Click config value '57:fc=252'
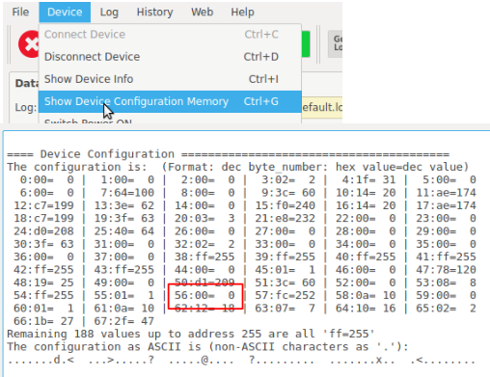The height and width of the screenshot is (377, 490). pyautogui.click(x=286, y=295)
